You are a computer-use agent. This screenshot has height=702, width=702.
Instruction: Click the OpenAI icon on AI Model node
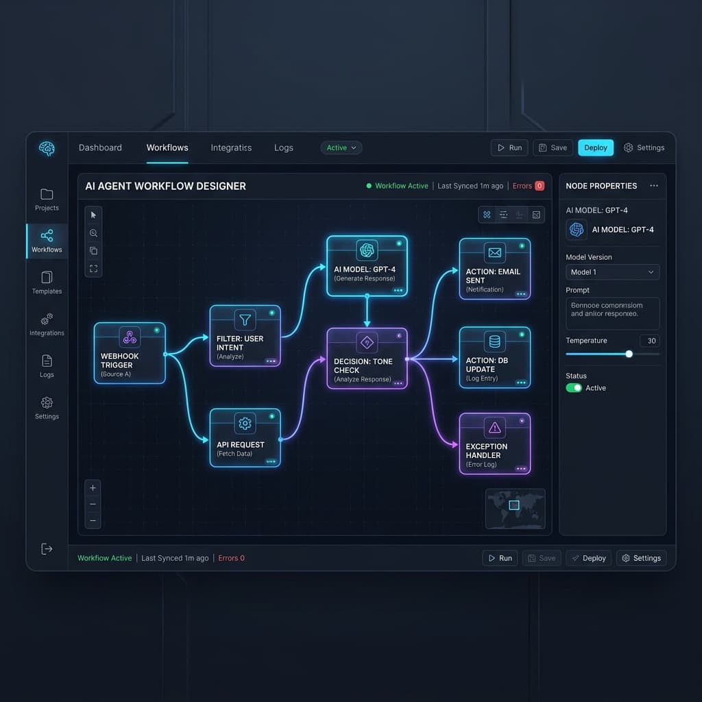367,250
